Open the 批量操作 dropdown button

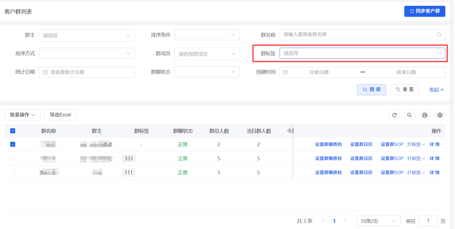pyautogui.click(x=23, y=115)
